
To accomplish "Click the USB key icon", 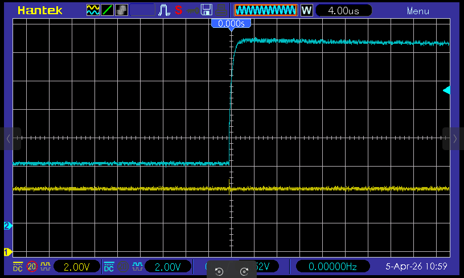I will point(192,10).
